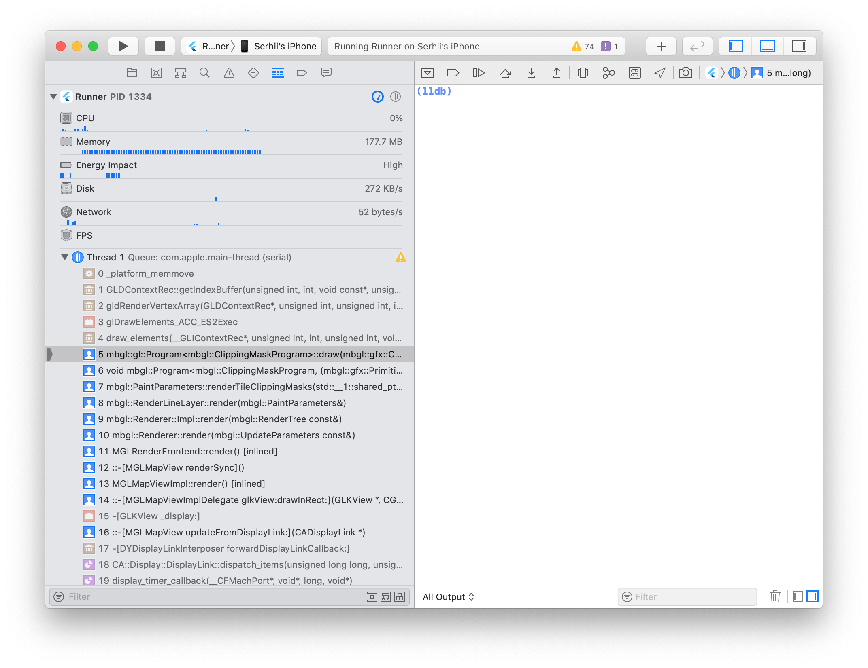Select frame 8 mbgl::RenderLineLayer::render

(230, 403)
